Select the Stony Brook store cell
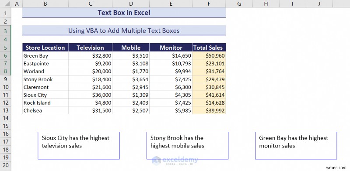Viewport: 350px width, 171px height. (45, 79)
